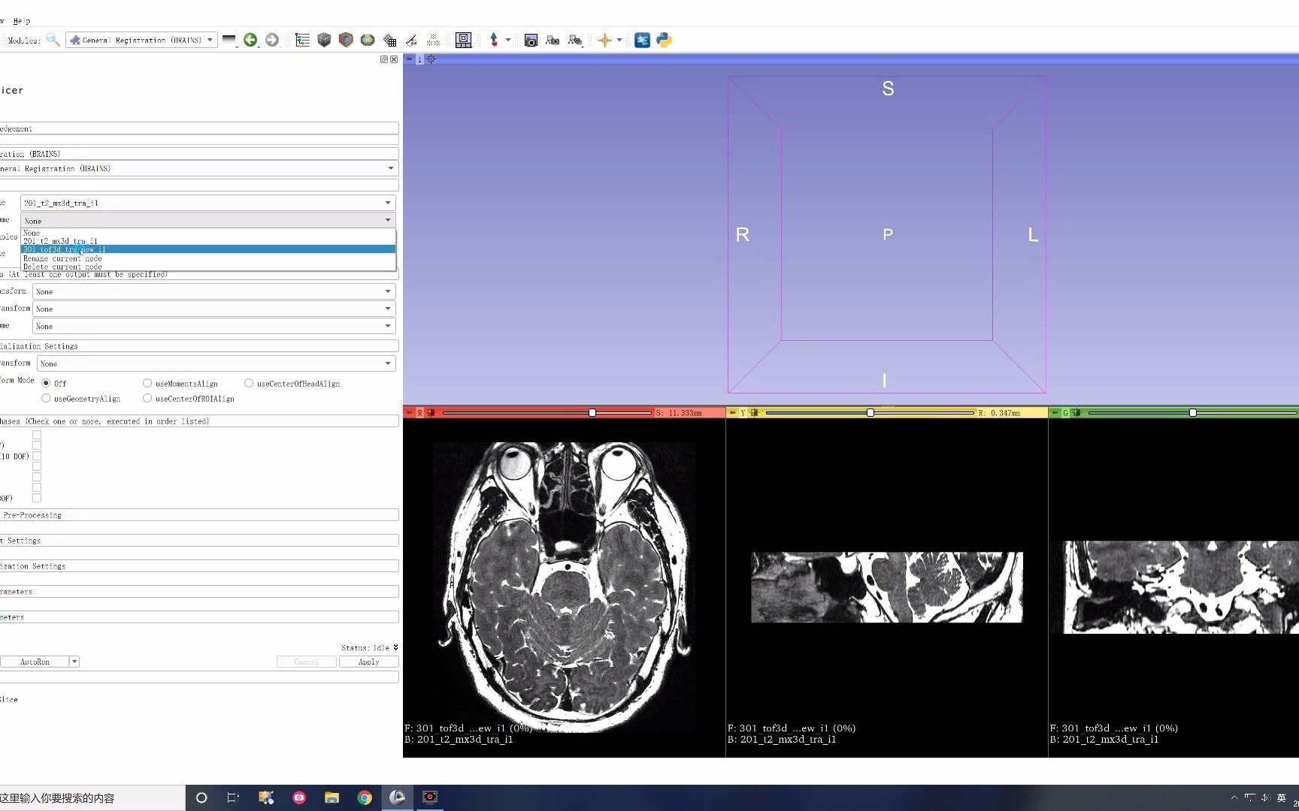Select useMomentsAlign radio button
Screen dimensions: 1299x811
[147, 383]
